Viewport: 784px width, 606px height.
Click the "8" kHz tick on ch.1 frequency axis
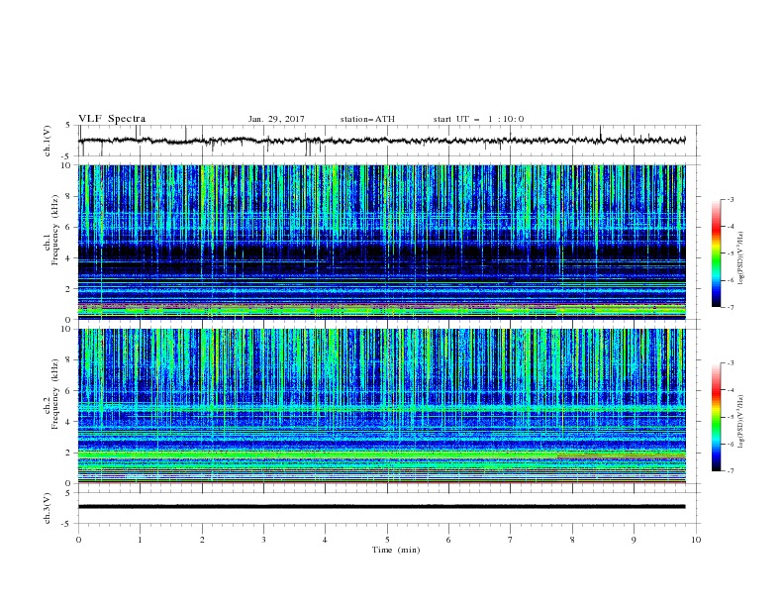click(69, 196)
